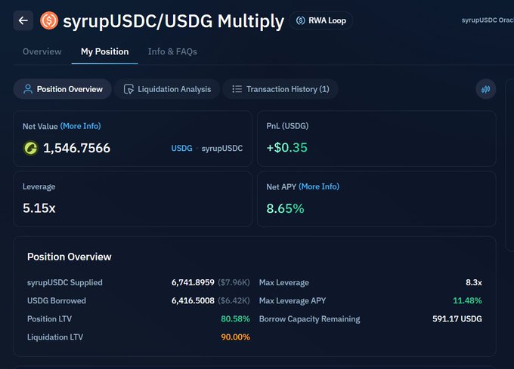Click the Leverage card label
The image size is (514, 369).
(39, 186)
